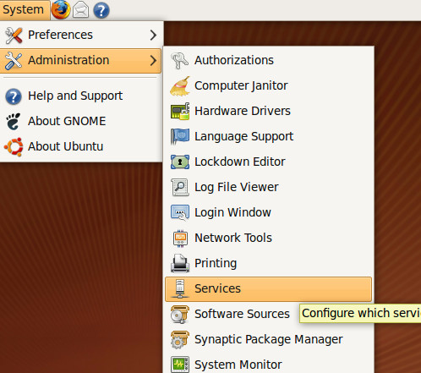
Task: Open the highlighted Services entry
Action: (x=268, y=289)
